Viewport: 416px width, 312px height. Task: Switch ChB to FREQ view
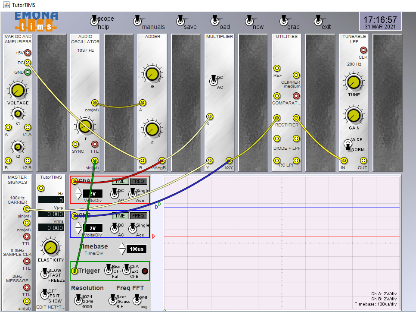[x=138, y=216]
